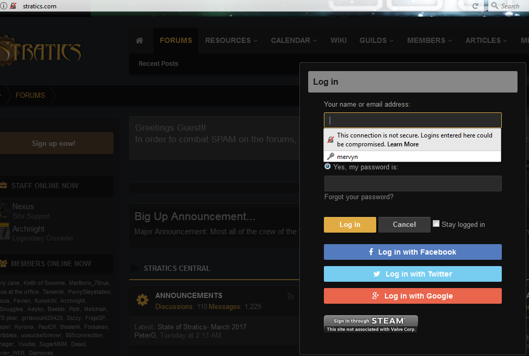Click the browser search magnifier icon
This screenshot has width=529, height=356.
click(x=494, y=6)
